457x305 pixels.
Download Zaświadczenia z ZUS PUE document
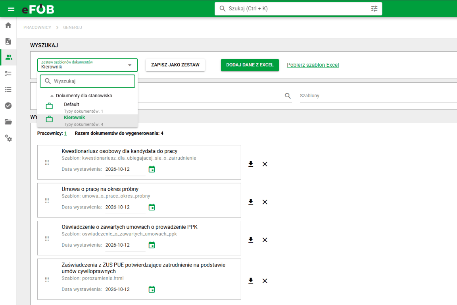(251, 281)
